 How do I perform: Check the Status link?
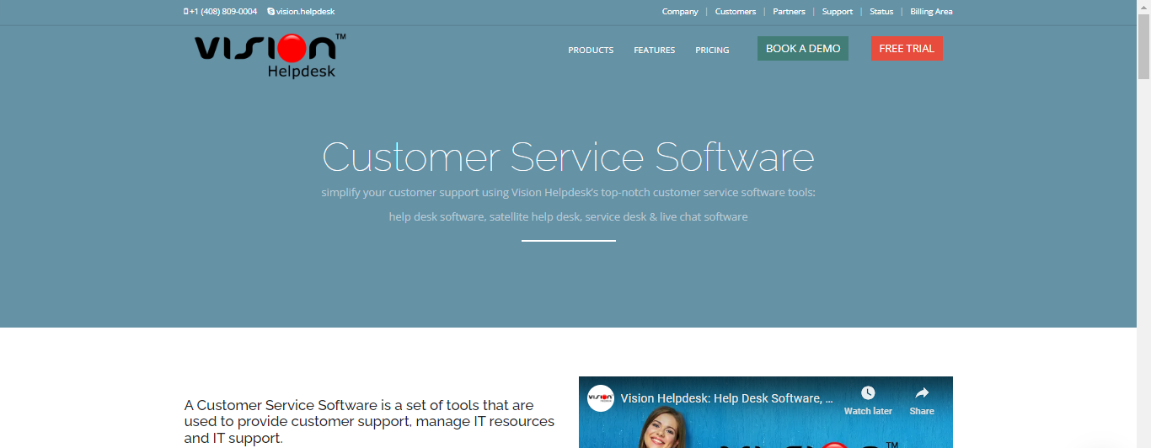(x=881, y=12)
